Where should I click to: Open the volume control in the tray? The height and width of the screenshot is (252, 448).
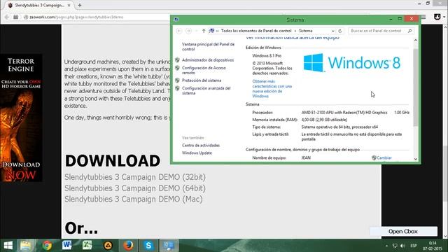pyautogui.click(x=403, y=246)
